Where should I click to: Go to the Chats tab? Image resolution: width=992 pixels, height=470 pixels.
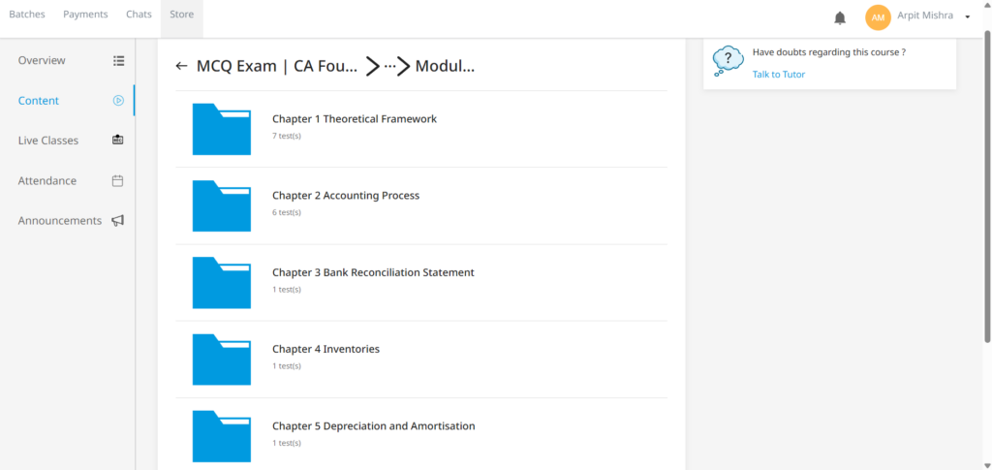[x=139, y=15]
